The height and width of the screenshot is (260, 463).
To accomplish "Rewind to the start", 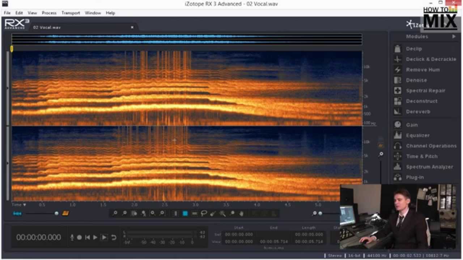I will [87, 237].
